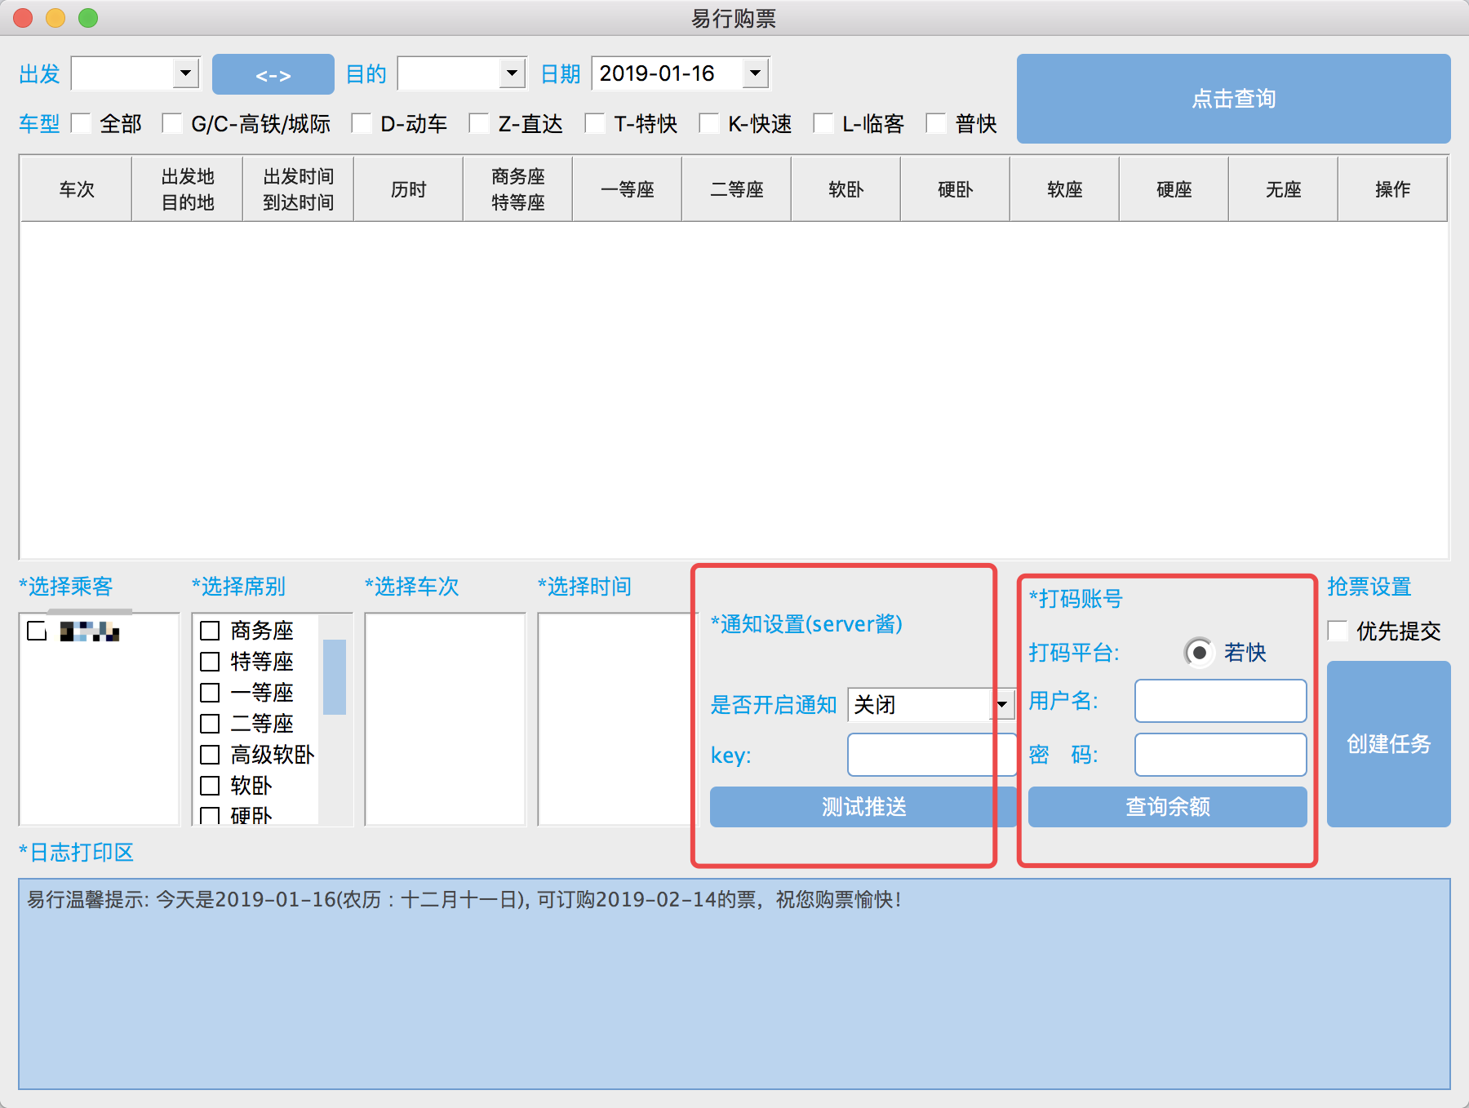Viewport: 1469px width, 1108px height.
Task: Toggle the T-特快 checkbox
Action: click(x=595, y=123)
